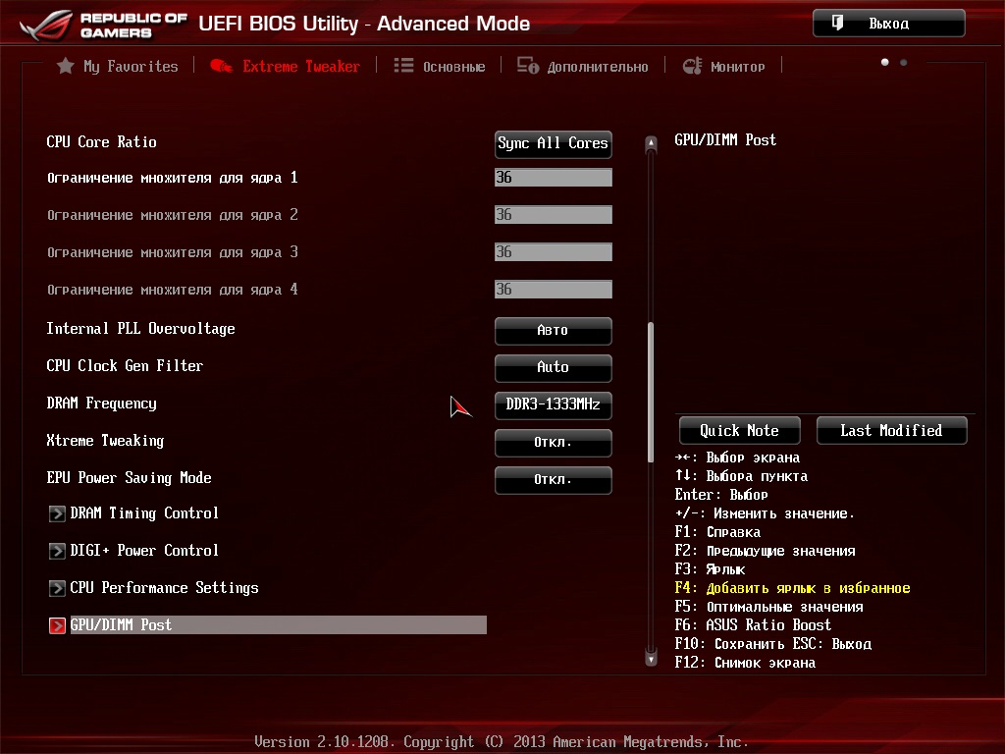Select CPU Performance Settings submenu
The height and width of the screenshot is (754, 1005).
click(x=164, y=587)
